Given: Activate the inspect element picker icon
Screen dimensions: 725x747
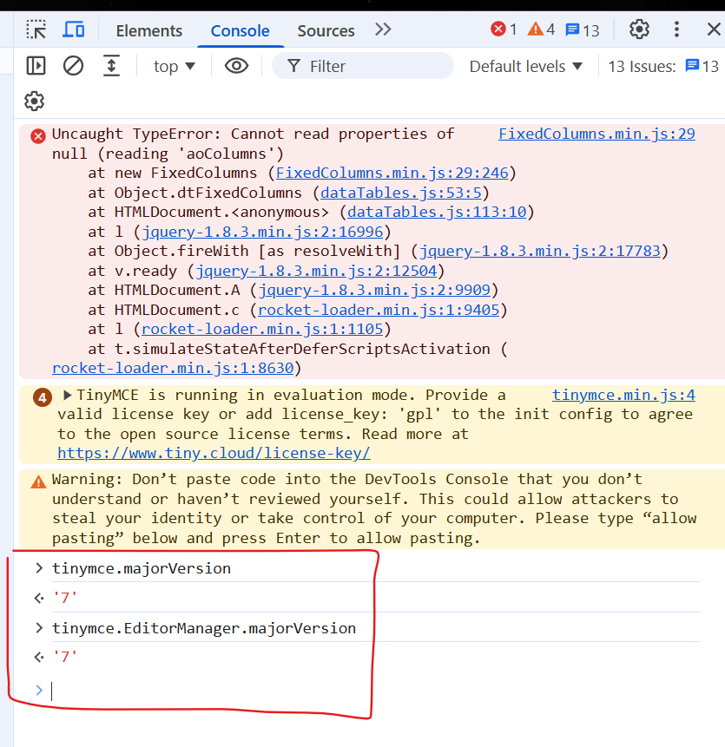Looking at the screenshot, I should tap(36, 29).
